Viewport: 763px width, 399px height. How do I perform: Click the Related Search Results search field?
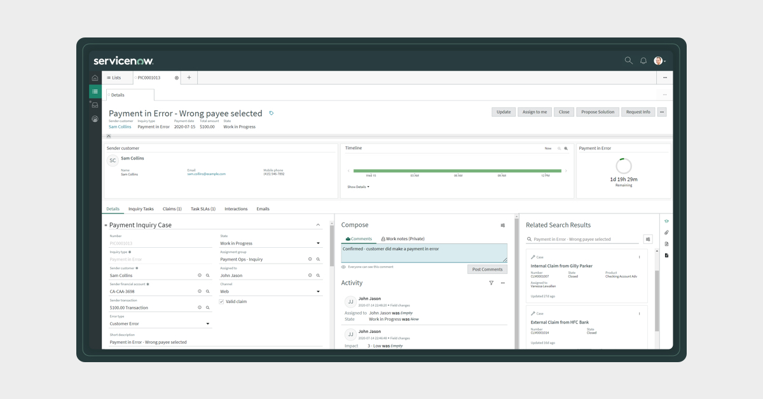(x=582, y=240)
